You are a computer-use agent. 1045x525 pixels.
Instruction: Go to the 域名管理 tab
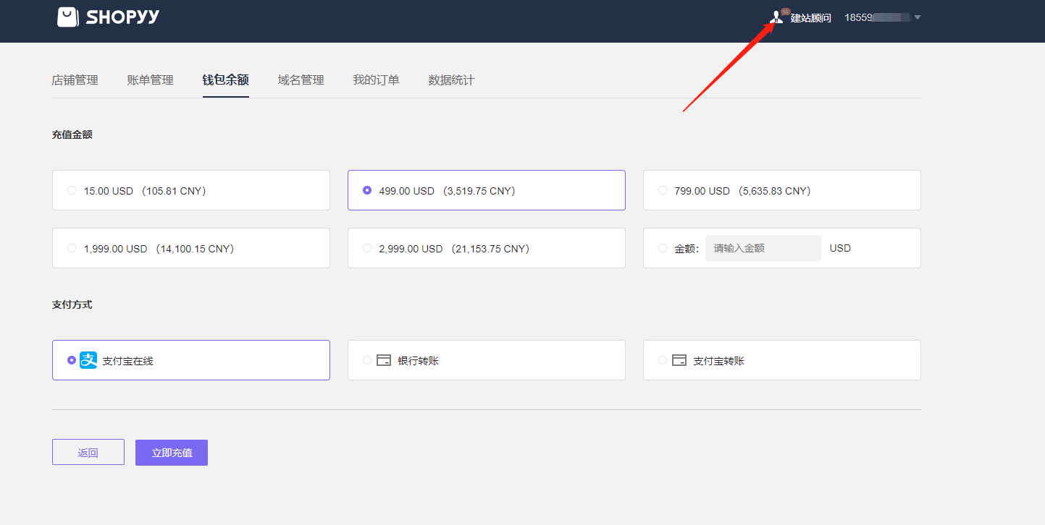(301, 80)
